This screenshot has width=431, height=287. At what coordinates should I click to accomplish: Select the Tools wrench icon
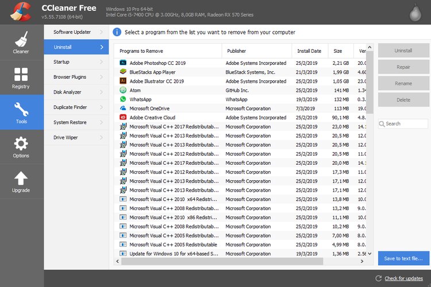[x=21, y=109]
